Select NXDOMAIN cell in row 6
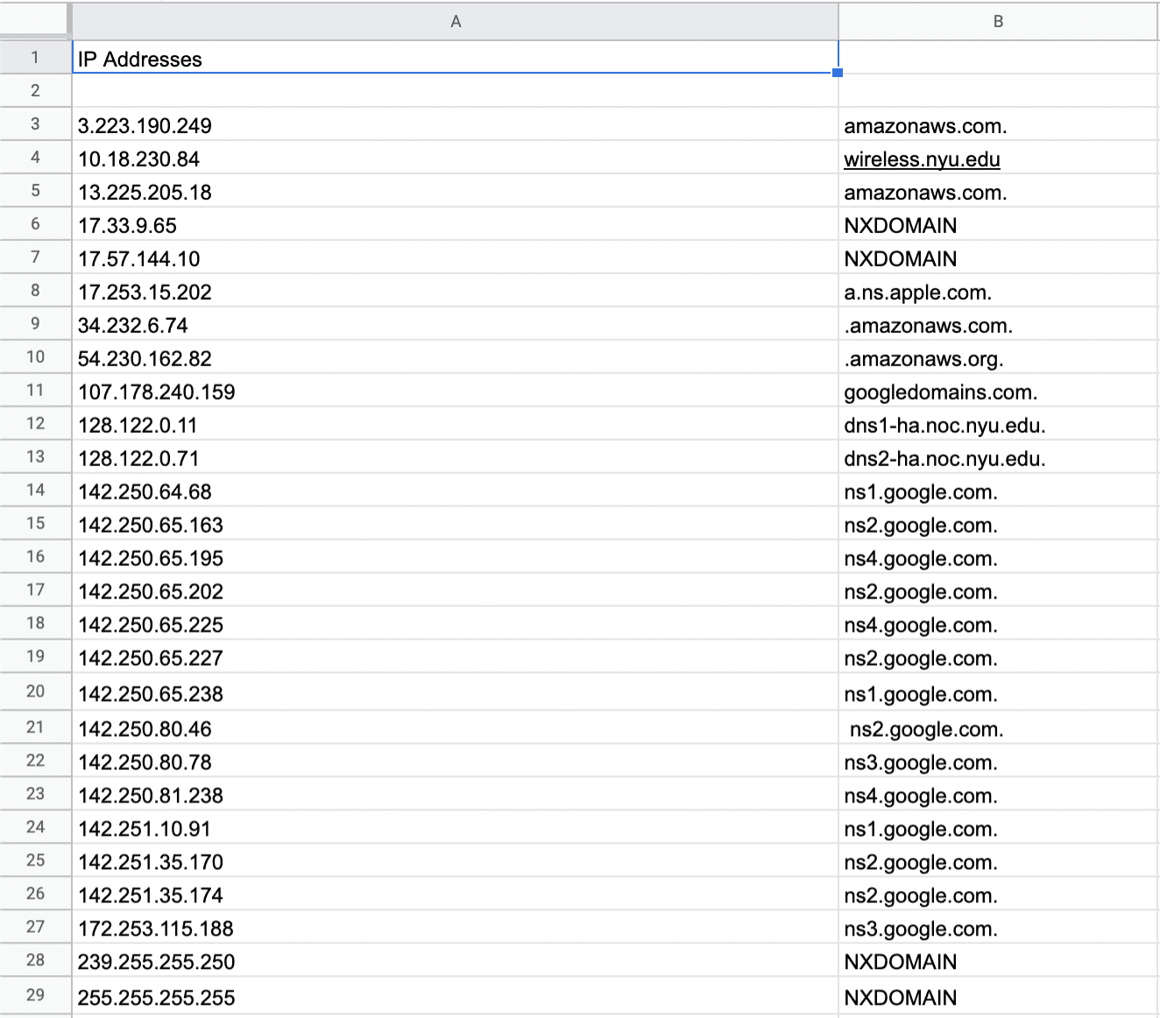The width and height of the screenshot is (1160, 1018). [999, 225]
